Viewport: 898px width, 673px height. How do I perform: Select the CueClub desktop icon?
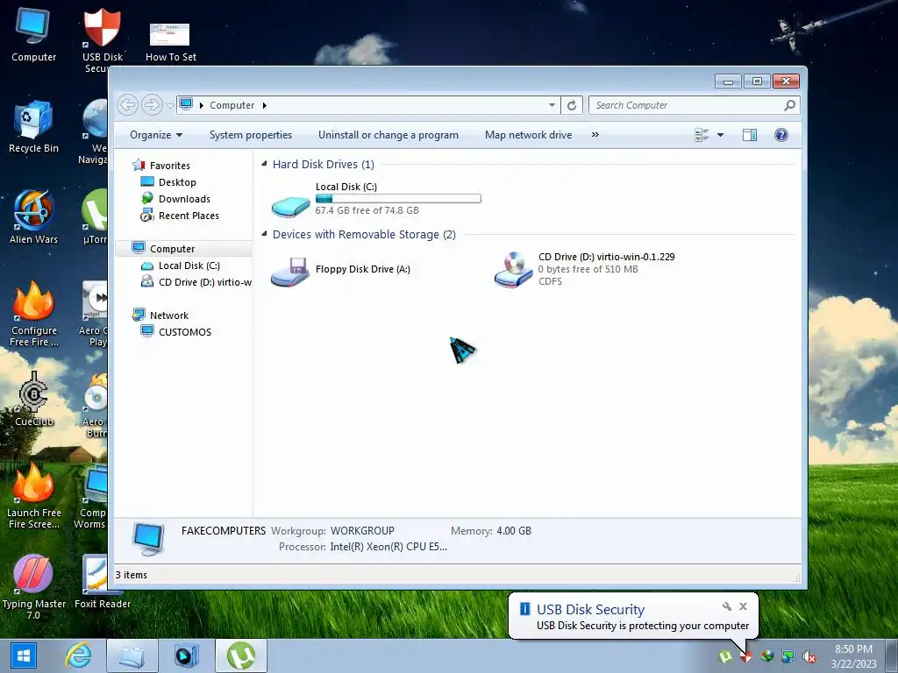pos(34,400)
